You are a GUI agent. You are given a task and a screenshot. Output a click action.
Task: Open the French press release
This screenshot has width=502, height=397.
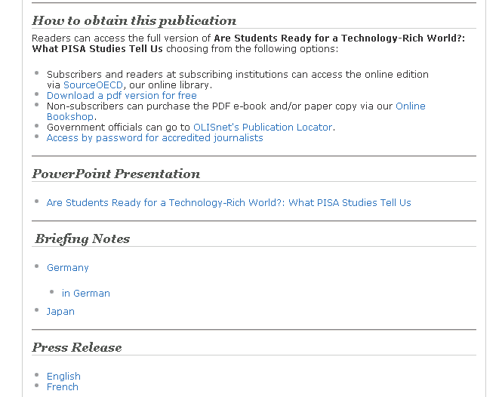pos(63,387)
